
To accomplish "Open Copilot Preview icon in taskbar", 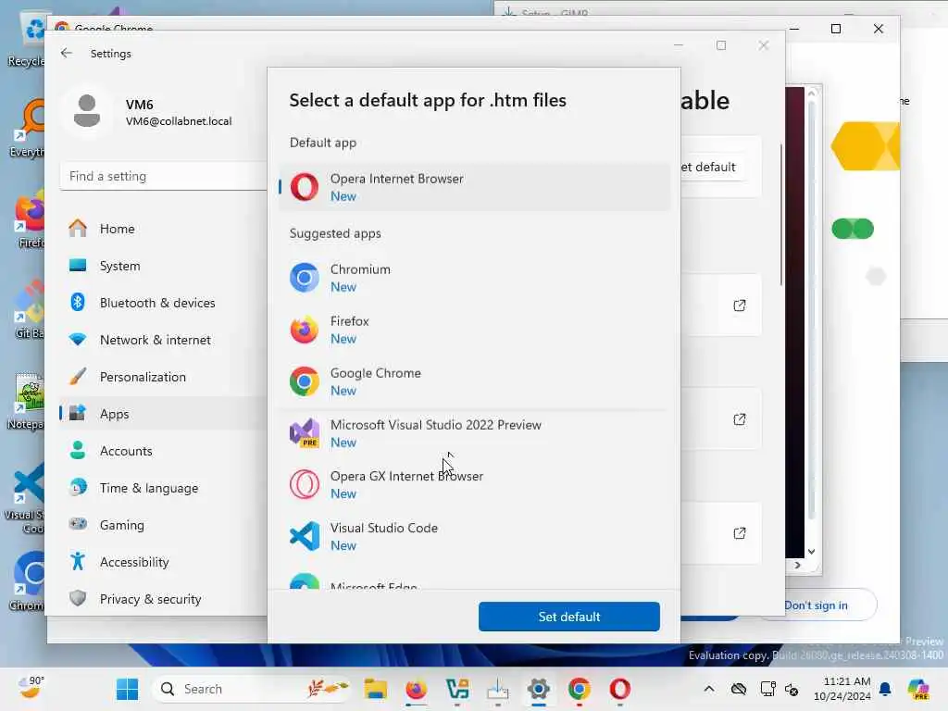I will [918, 689].
